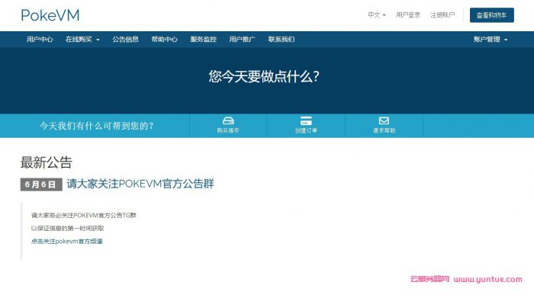Click the 购买服务 label text
The height and width of the screenshot is (295, 534).
228,130
